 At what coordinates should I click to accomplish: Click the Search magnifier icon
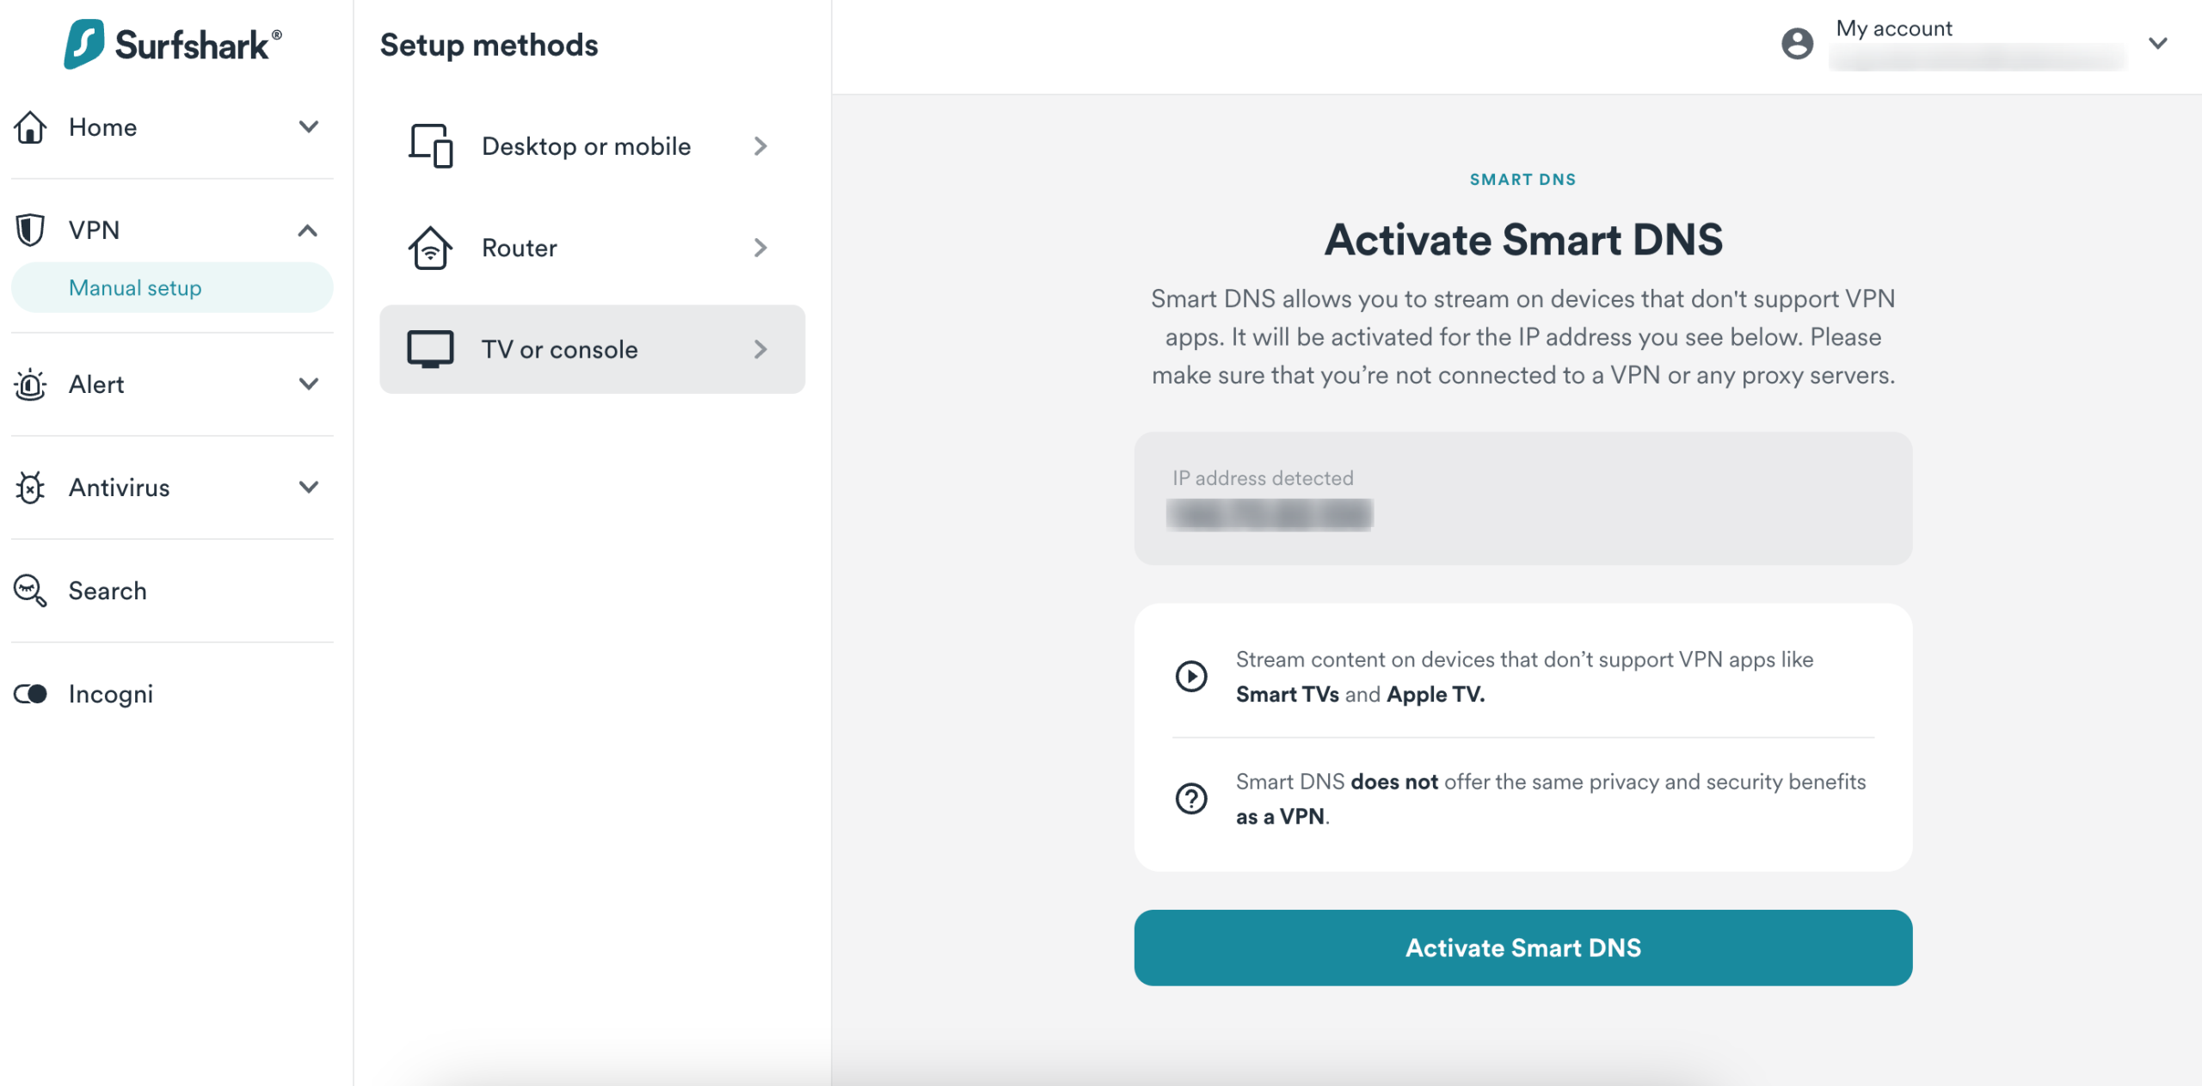pos(29,591)
